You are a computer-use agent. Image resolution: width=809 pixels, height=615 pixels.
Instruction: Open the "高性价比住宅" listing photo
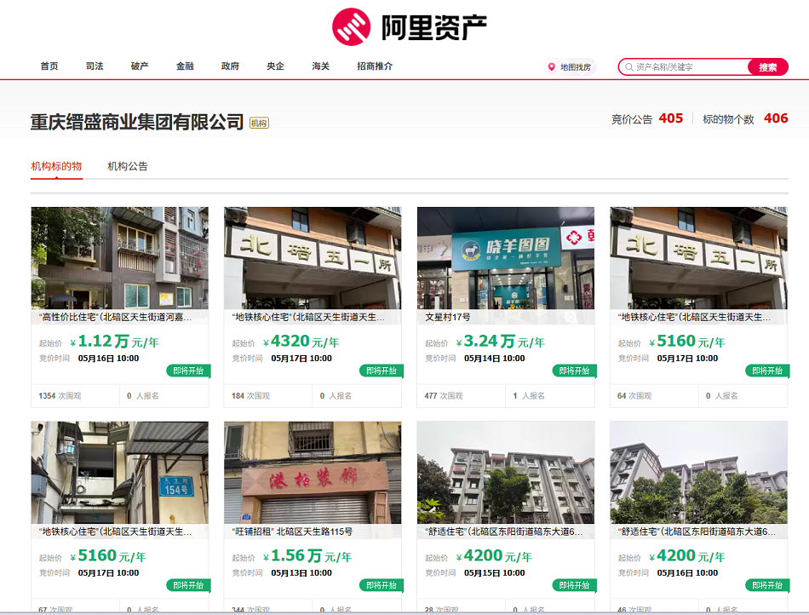120,258
